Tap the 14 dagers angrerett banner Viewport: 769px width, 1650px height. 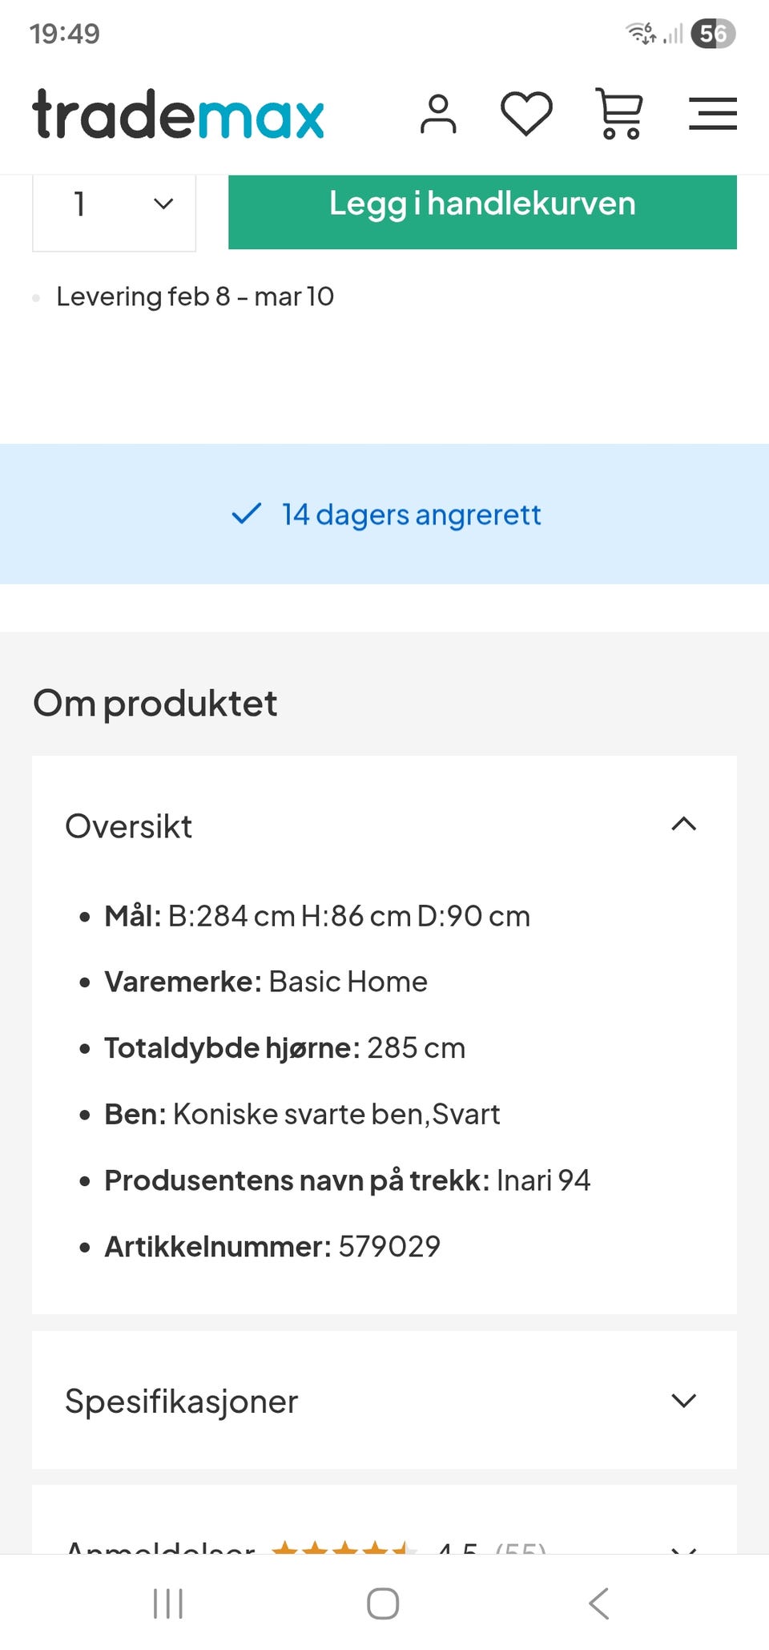tap(386, 514)
